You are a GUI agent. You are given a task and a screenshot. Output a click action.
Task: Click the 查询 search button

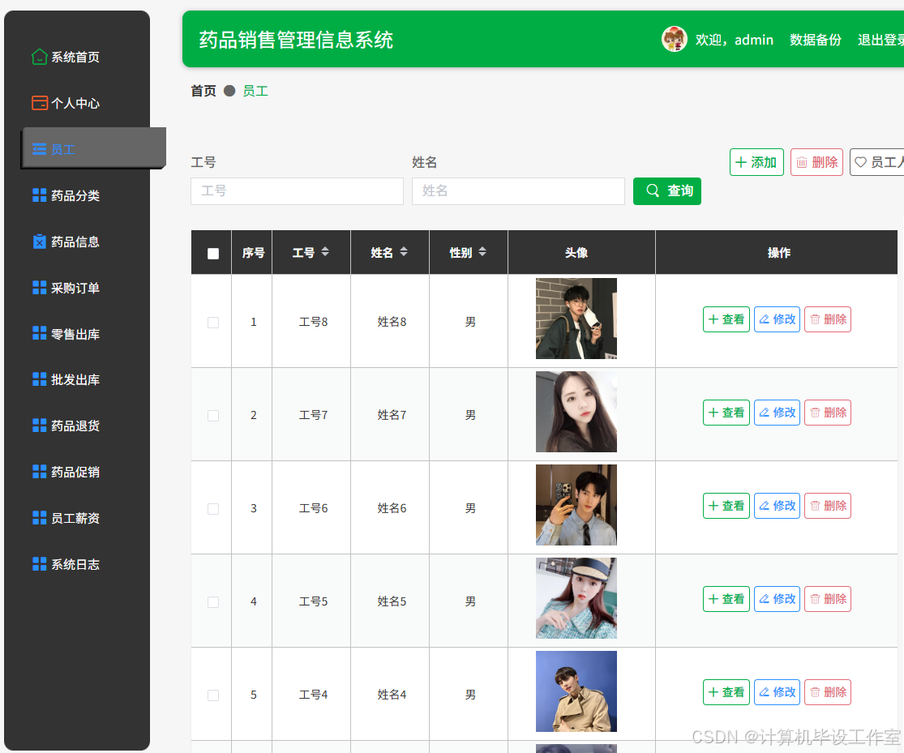point(667,190)
